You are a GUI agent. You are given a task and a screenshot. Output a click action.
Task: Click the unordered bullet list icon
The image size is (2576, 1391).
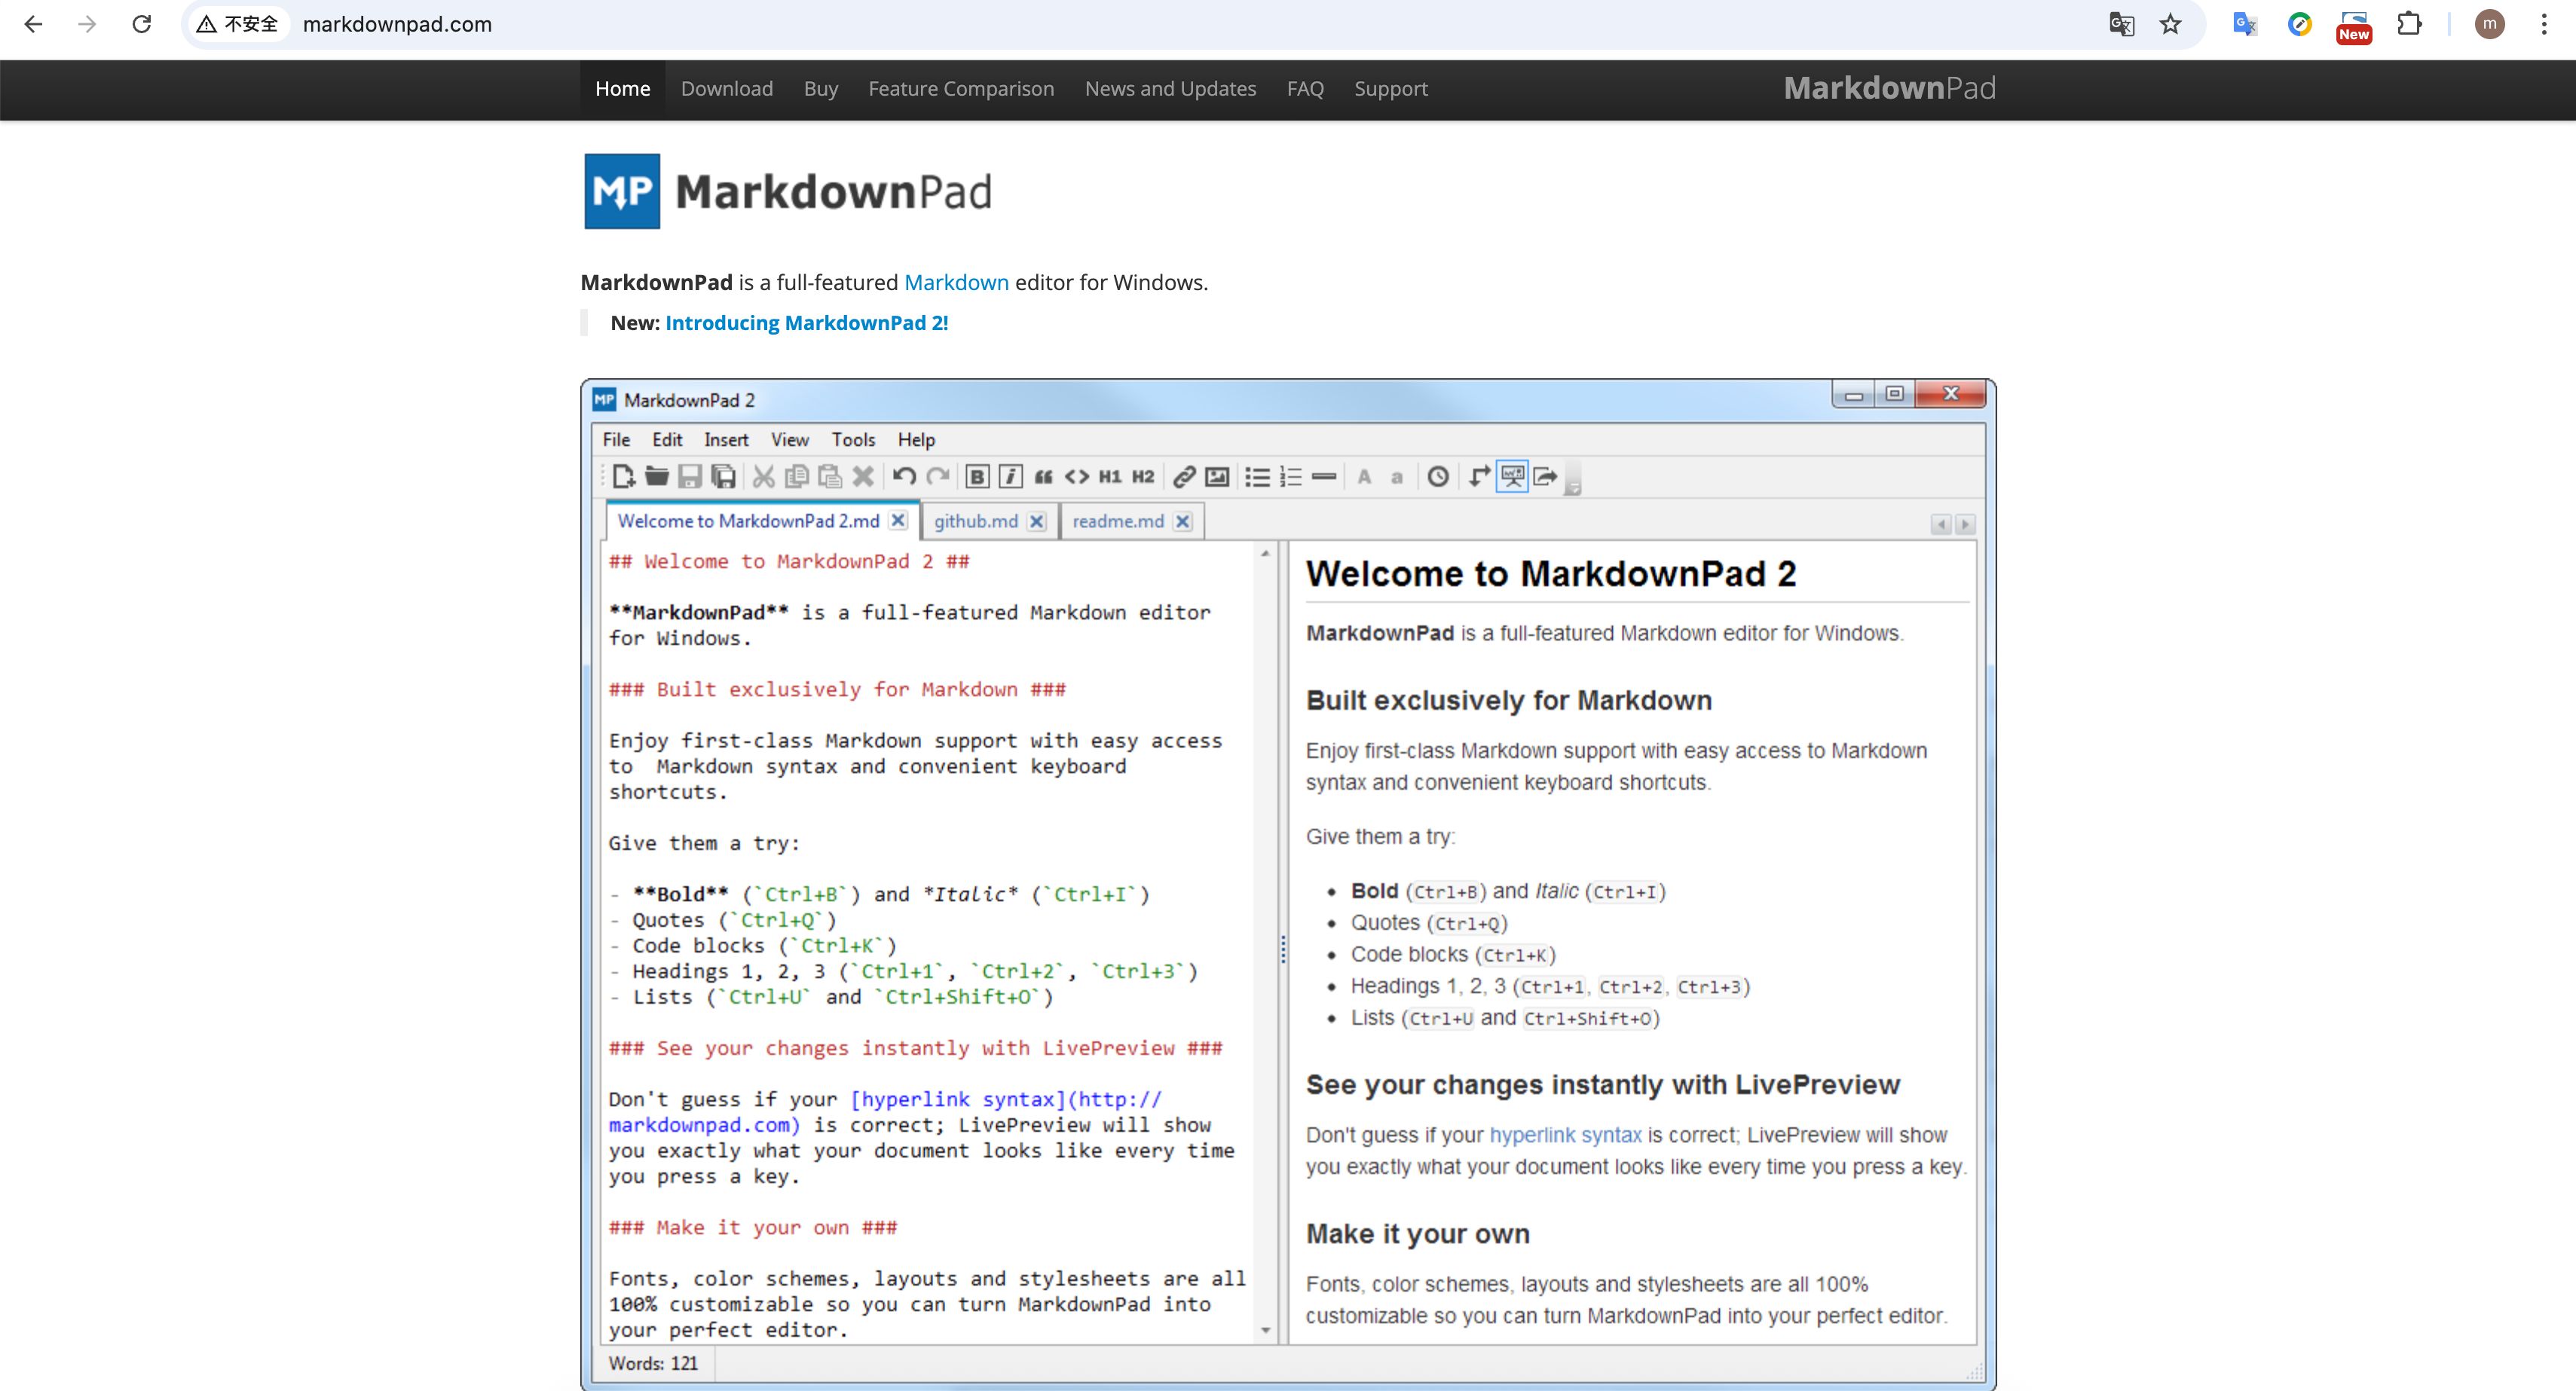pyautogui.click(x=1257, y=477)
